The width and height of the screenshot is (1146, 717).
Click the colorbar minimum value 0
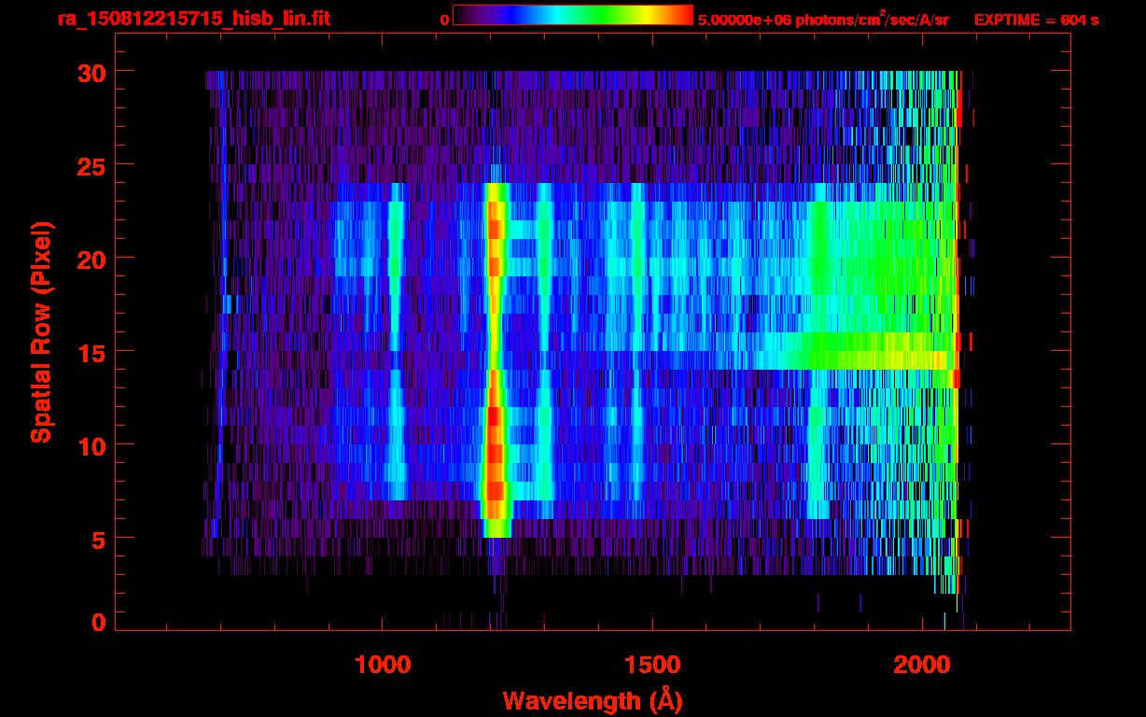pyautogui.click(x=445, y=20)
